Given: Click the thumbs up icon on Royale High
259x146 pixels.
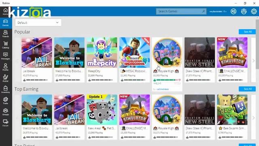Looking at the screenshot, I should pos(155,80).
